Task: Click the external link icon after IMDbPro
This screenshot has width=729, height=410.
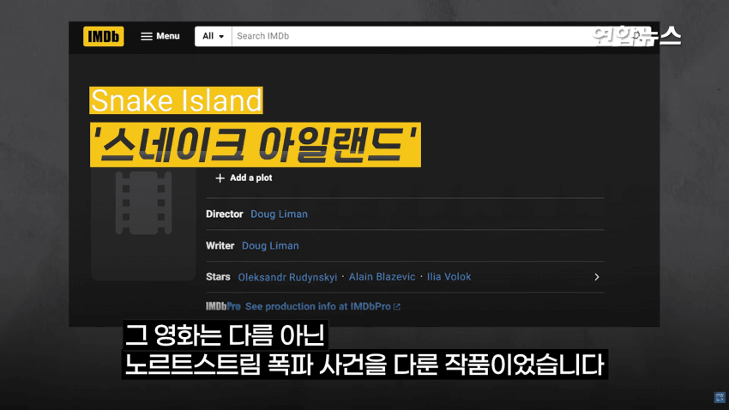Action: pyautogui.click(x=396, y=307)
